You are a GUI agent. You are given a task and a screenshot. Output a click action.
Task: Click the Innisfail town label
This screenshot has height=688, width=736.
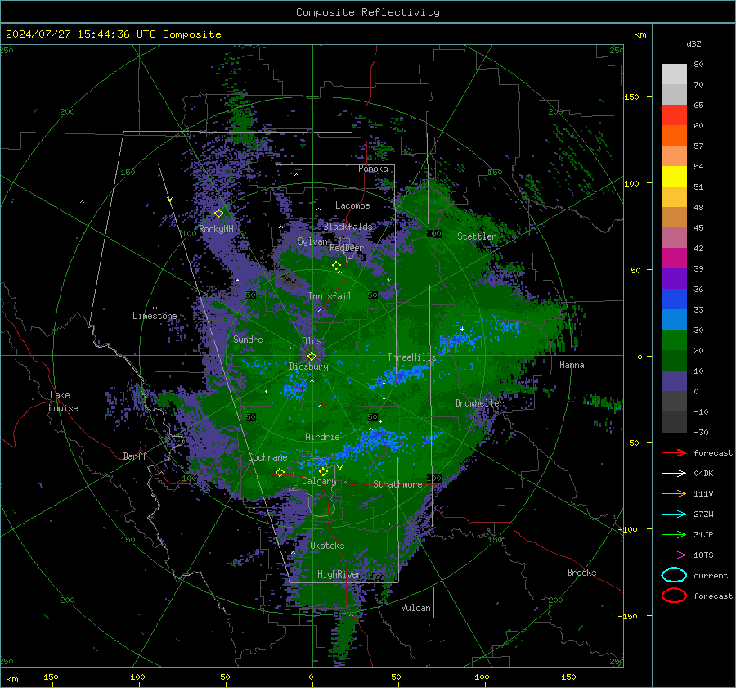point(330,296)
